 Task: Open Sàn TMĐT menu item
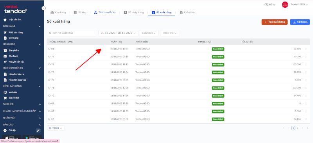point(12,98)
